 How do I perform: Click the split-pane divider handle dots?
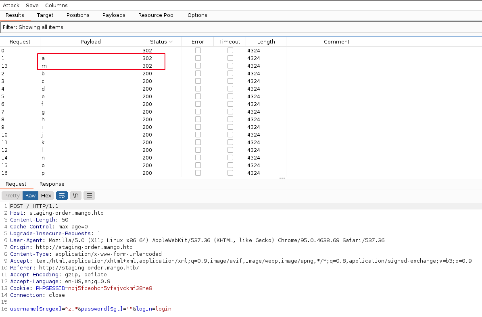[282, 178]
